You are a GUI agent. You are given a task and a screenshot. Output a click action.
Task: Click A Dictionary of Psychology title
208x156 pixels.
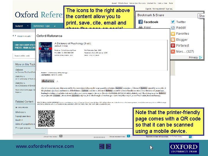(73, 43)
